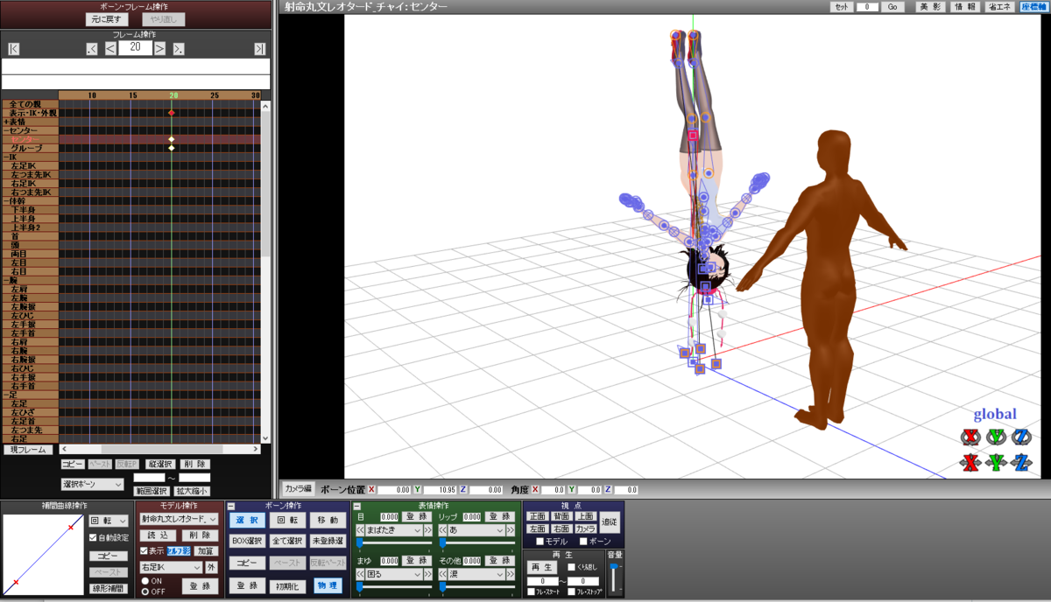Open the 右足IK dropdown
Viewport: 1051px width, 602px height.
(171, 567)
